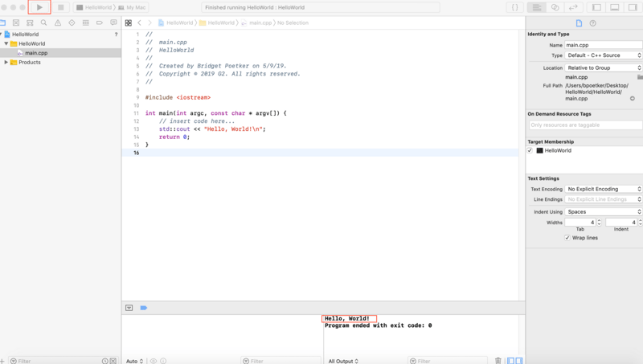Viewport: 643px width, 364px height.
Task: Open the No Selection symbol menu in the jump bar
Action: [x=293, y=23]
